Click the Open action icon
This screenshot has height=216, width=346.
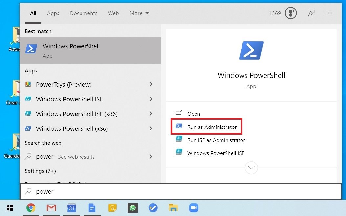tap(179, 113)
